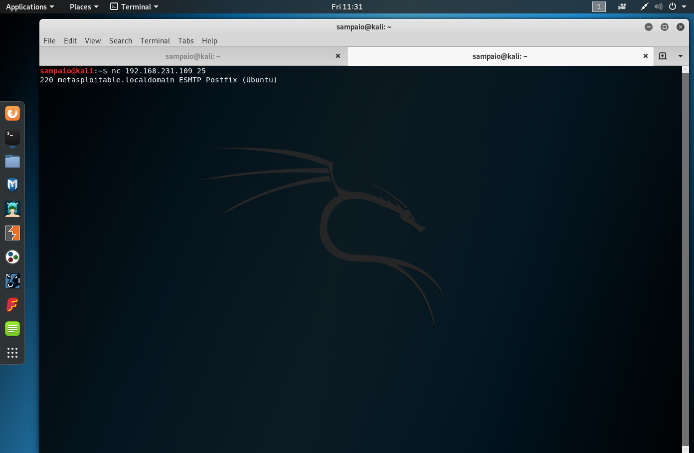Viewport: 694px width, 453px height.
Task: Click workspace indicator 1
Action: (599, 6)
